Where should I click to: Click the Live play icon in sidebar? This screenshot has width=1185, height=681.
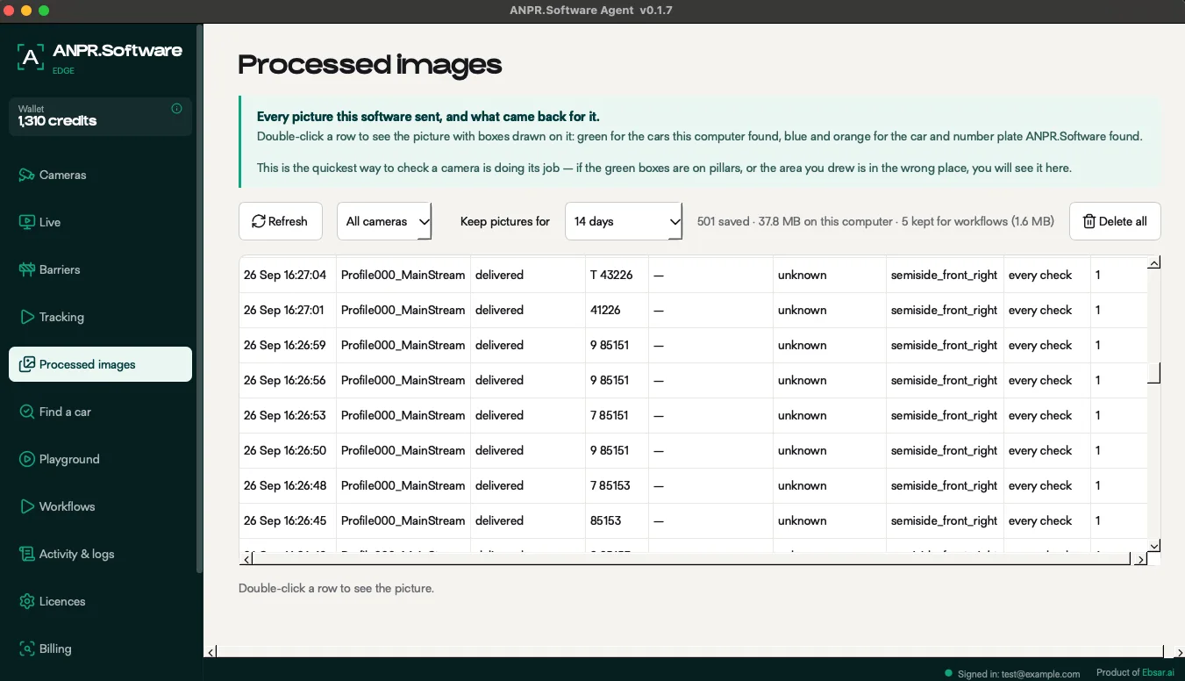(x=26, y=222)
